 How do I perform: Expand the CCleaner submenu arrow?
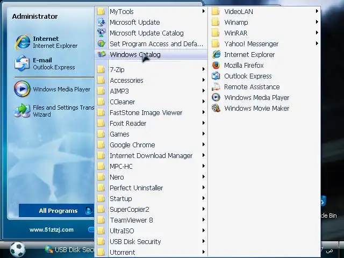coord(204,102)
